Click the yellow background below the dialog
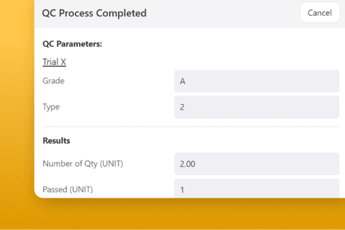 172,214
